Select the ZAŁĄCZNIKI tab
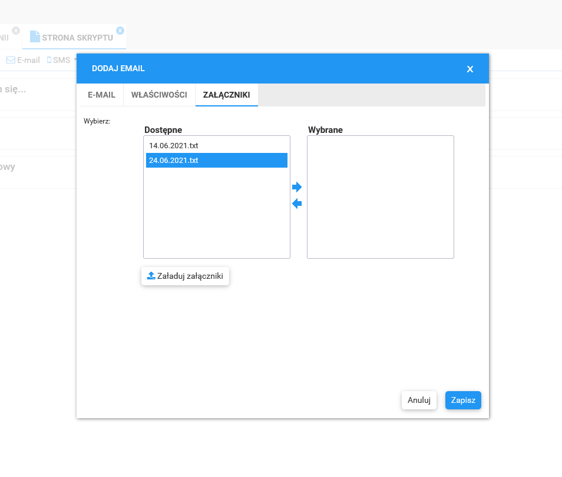 pyautogui.click(x=226, y=95)
